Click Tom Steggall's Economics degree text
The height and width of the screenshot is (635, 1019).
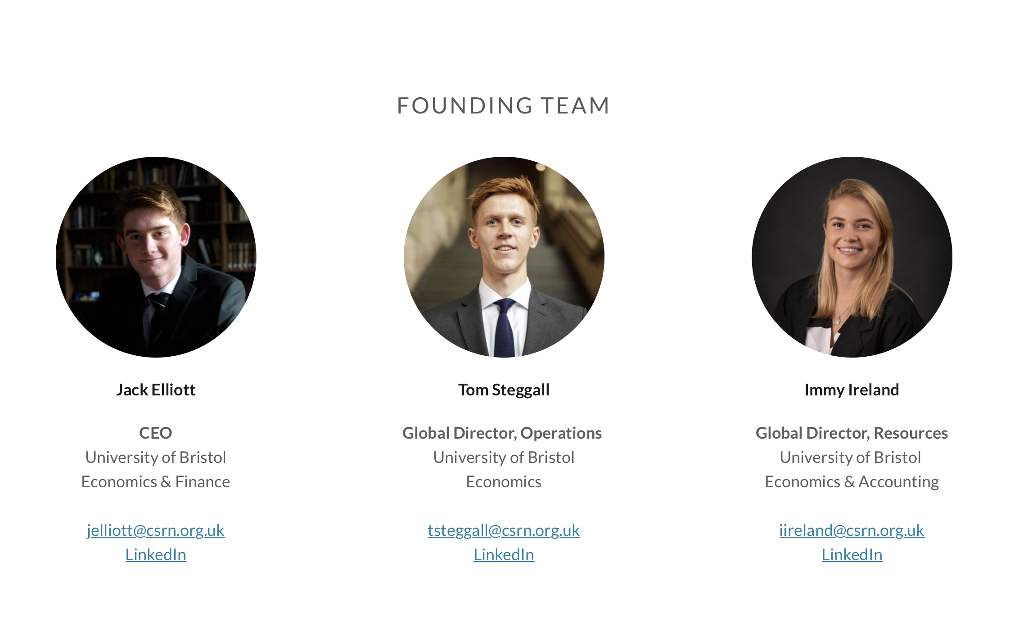504,481
